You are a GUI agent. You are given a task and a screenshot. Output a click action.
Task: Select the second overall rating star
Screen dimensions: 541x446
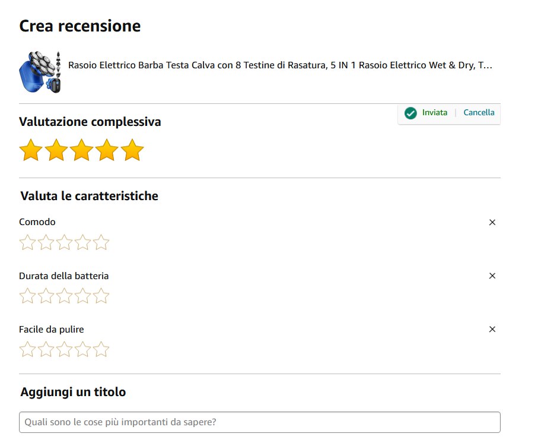(x=56, y=150)
